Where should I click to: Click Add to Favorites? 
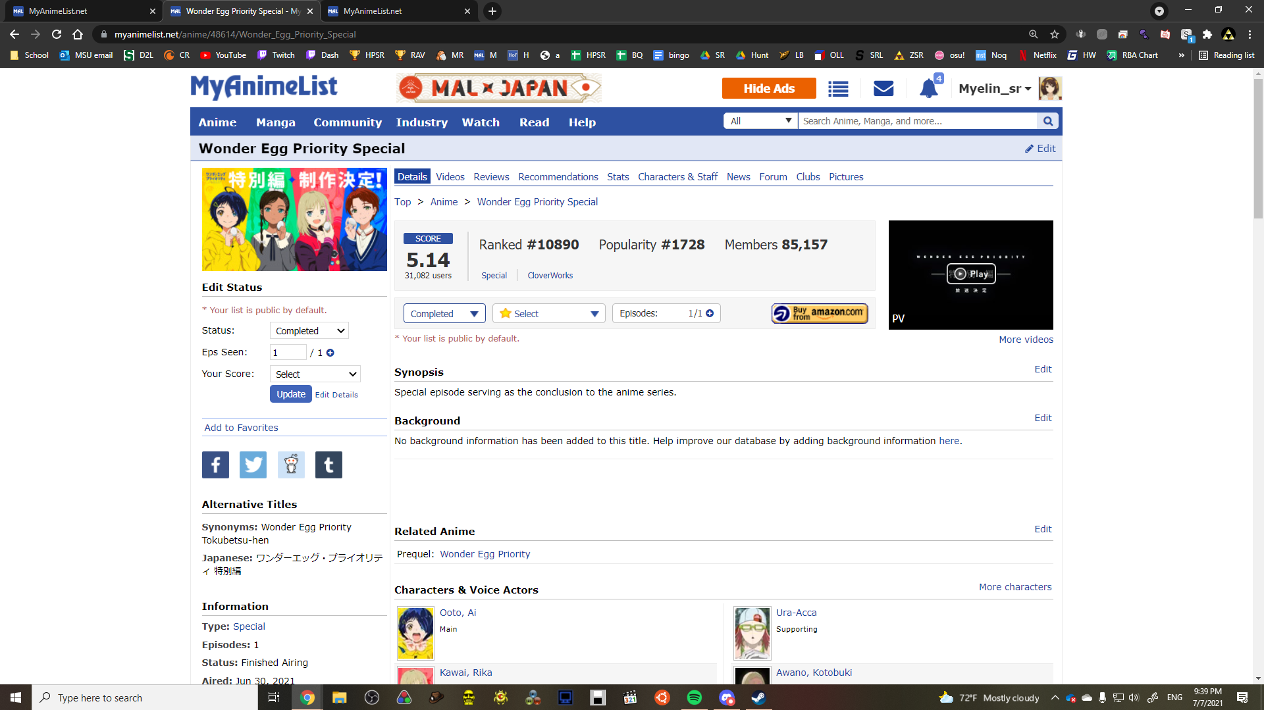click(x=241, y=428)
